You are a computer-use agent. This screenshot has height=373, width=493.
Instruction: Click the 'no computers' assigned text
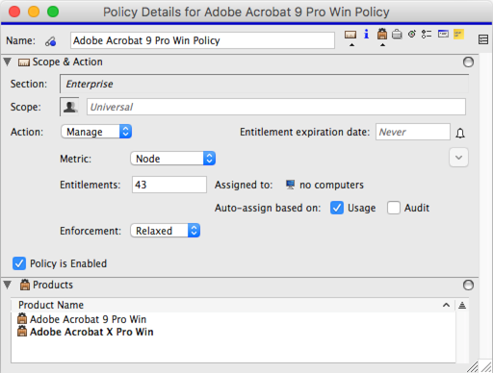pyautogui.click(x=331, y=185)
